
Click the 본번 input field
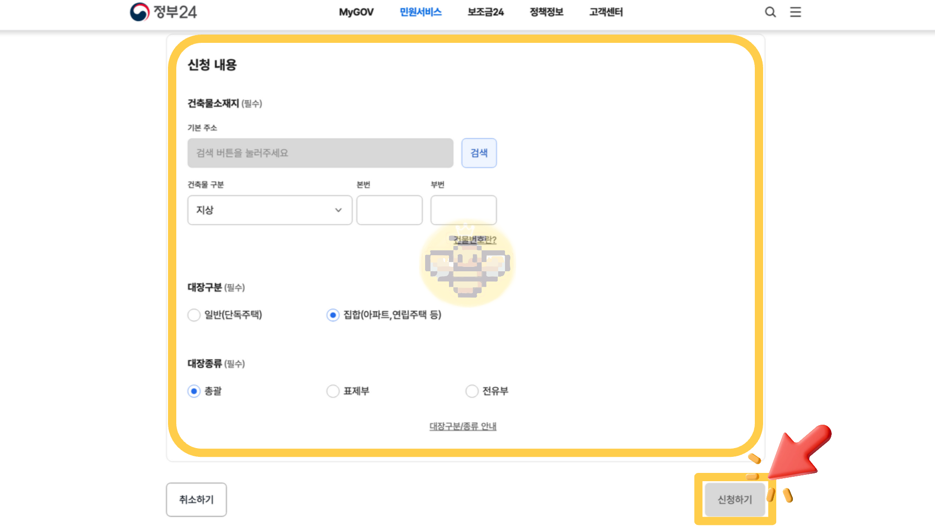point(389,210)
